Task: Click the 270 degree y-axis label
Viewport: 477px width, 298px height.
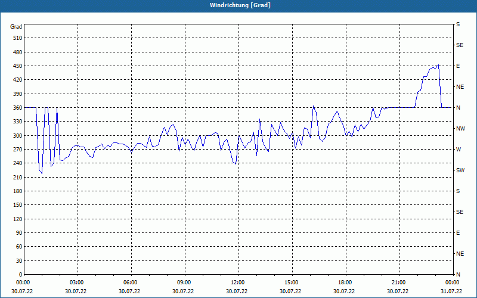Action: [18, 150]
